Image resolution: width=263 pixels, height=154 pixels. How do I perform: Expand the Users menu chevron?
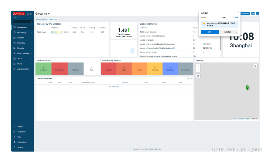tap(32, 64)
